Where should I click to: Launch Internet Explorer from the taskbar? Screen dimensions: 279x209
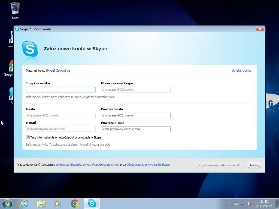(x=24, y=204)
